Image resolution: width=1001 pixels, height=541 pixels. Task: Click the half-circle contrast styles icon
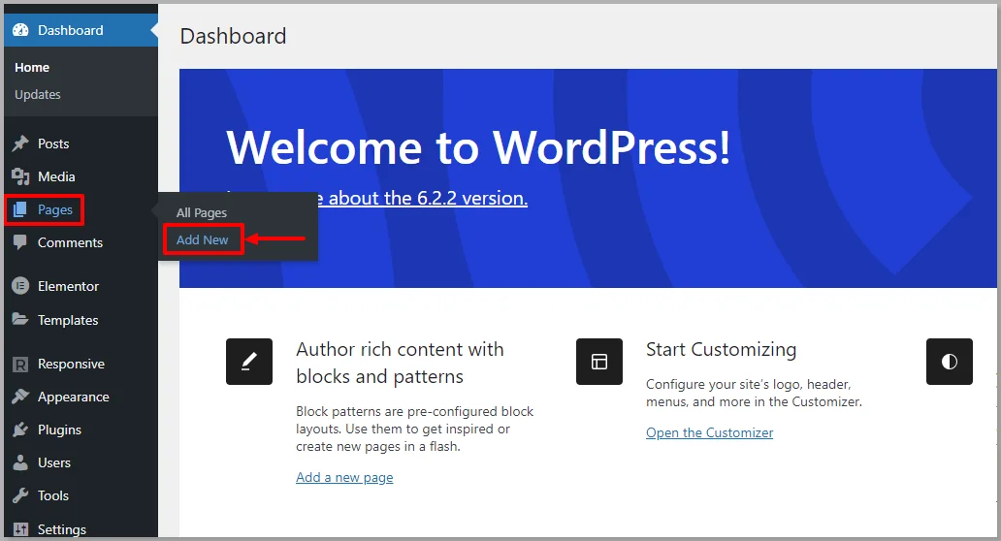[x=950, y=362]
